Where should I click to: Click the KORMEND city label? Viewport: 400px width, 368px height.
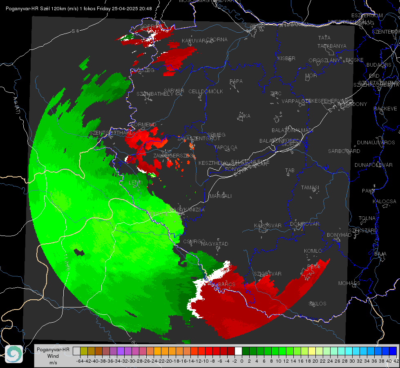tap(143, 125)
